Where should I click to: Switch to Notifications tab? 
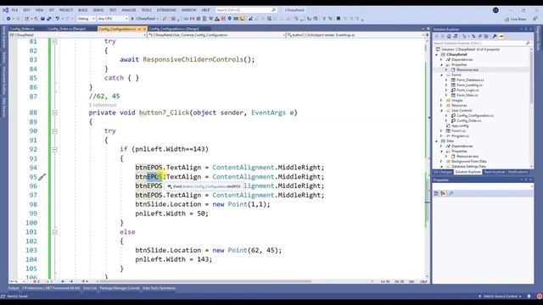[518, 172]
